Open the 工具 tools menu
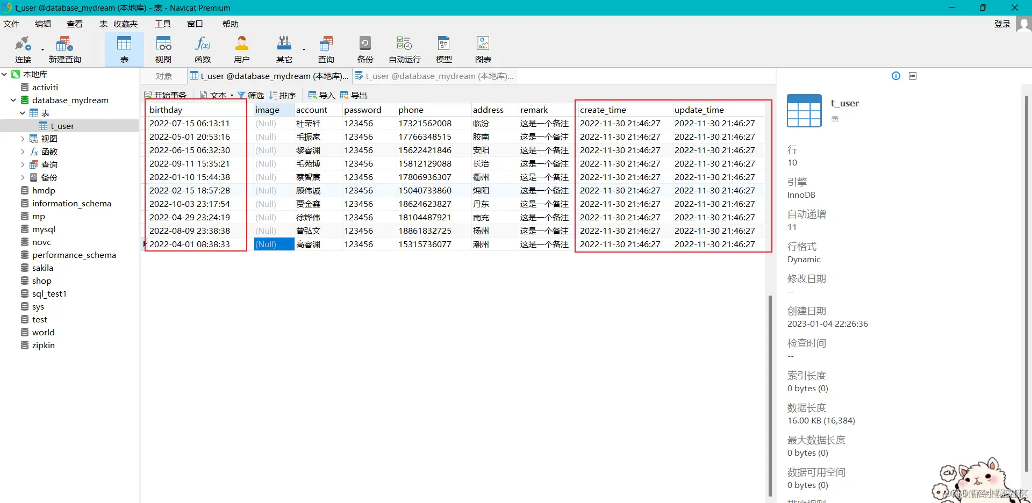The width and height of the screenshot is (1032, 503). 163,24
